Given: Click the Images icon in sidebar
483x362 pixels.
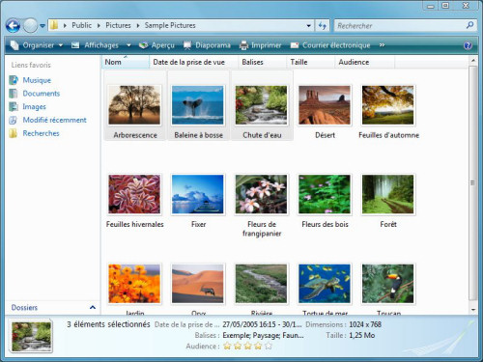Looking at the screenshot, I should [14, 106].
